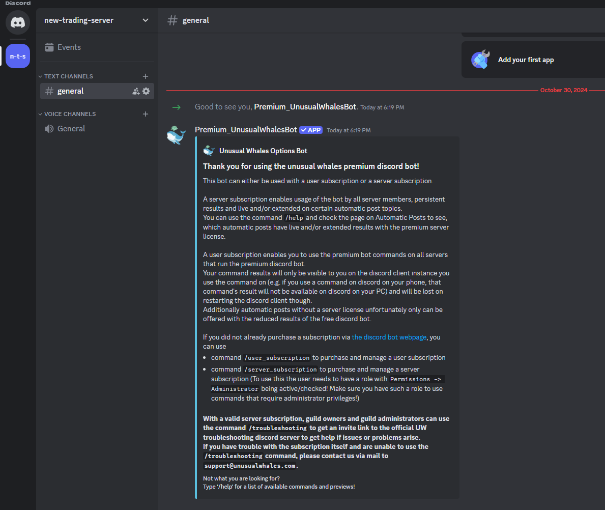Create a new voice channel with plus
Image resolution: width=605 pixels, height=510 pixels.
coord(146,114)
